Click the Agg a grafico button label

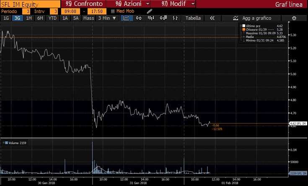[257, 18]
